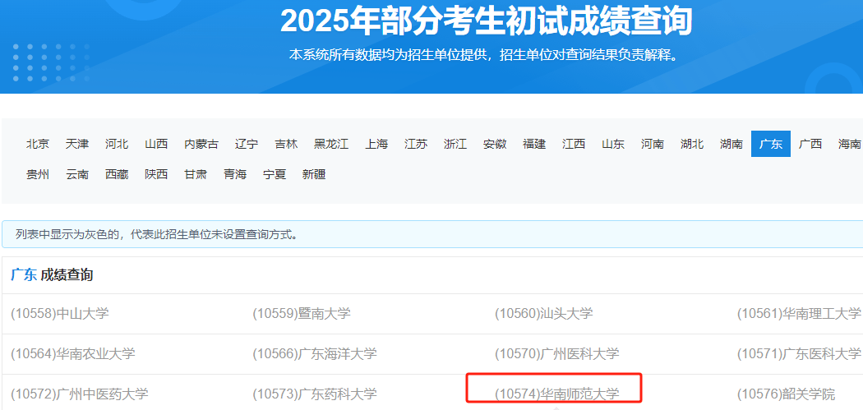
Task: Select the 福建 province tab
Action: 534,144
